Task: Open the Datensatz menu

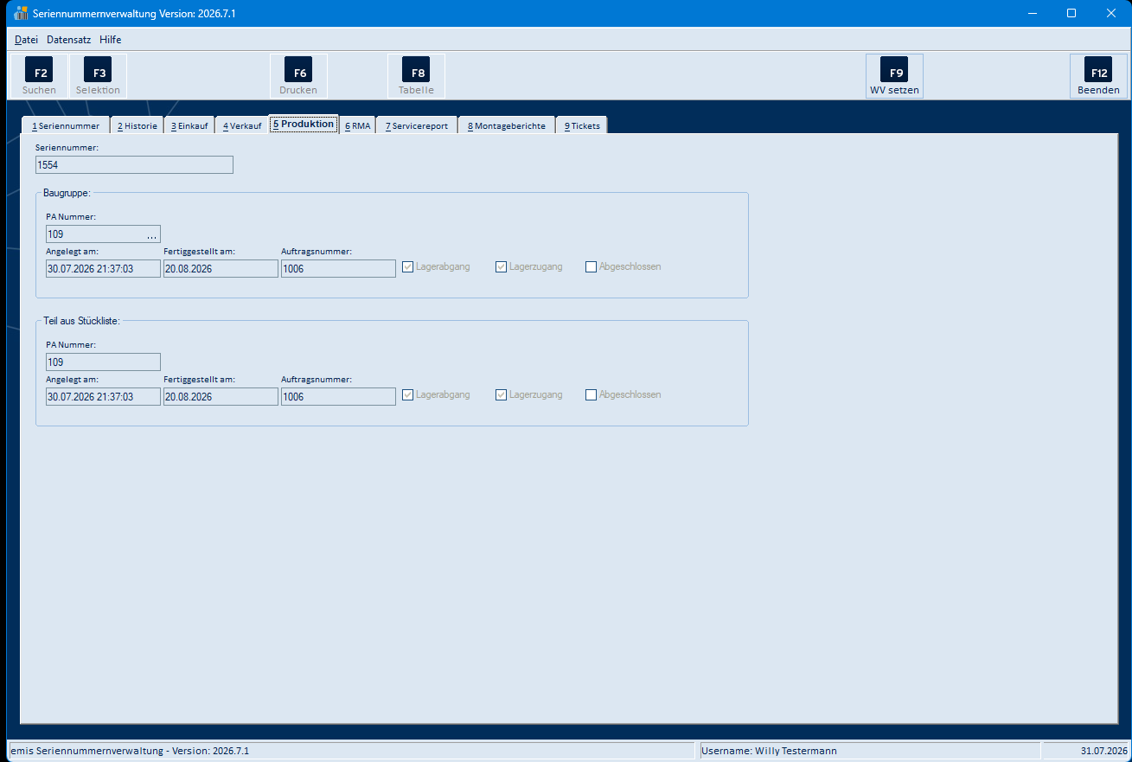Action: [x=69, y=40]
